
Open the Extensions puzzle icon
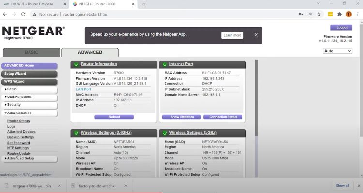pos(339,14)
